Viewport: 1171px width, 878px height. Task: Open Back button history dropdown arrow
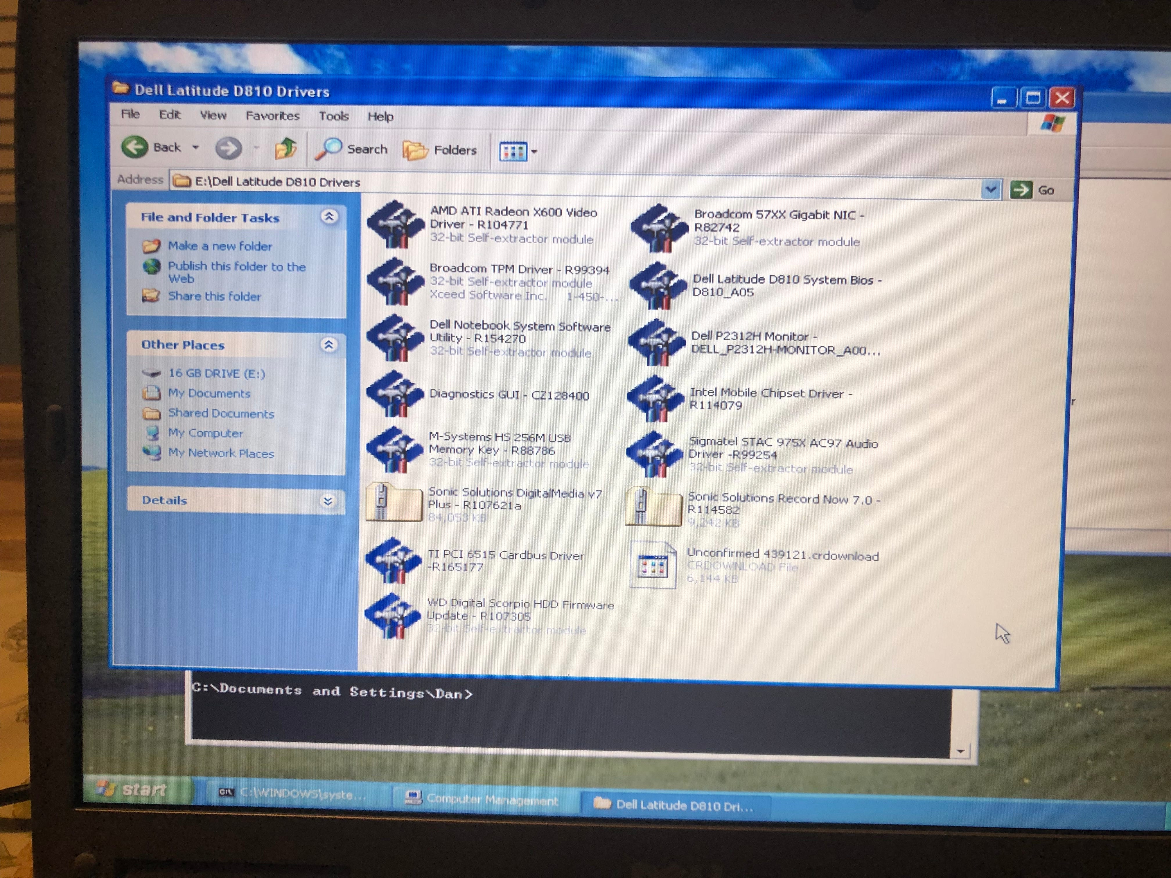(195, 147)
